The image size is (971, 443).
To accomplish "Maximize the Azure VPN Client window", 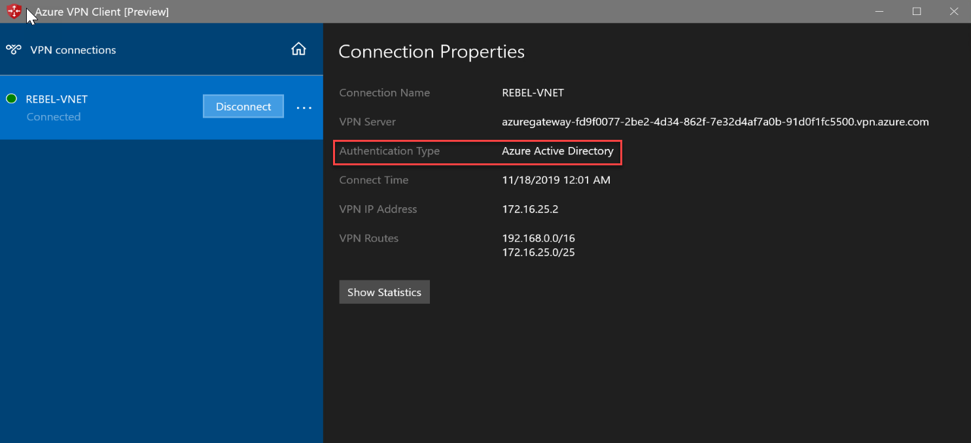I will 917,11.
